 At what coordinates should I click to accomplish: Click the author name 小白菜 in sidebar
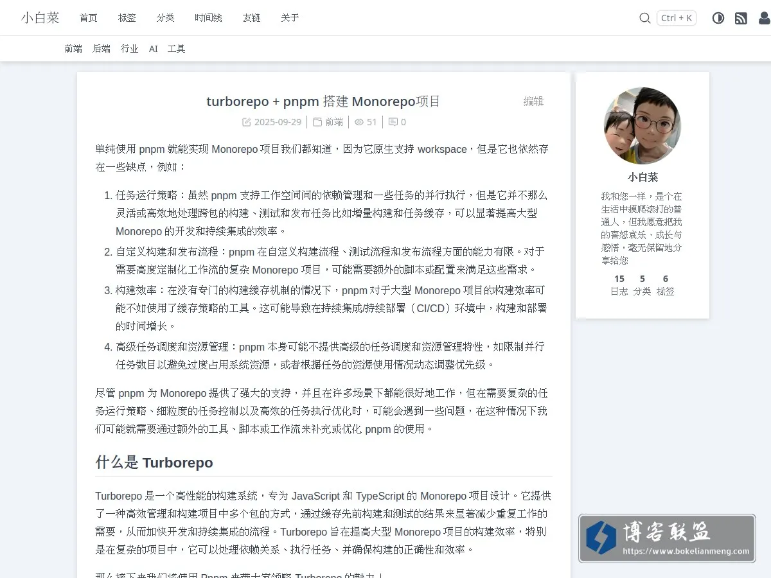pos(642,177)
